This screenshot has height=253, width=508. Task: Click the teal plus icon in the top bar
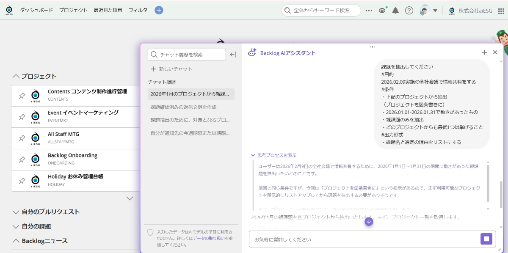159,10
